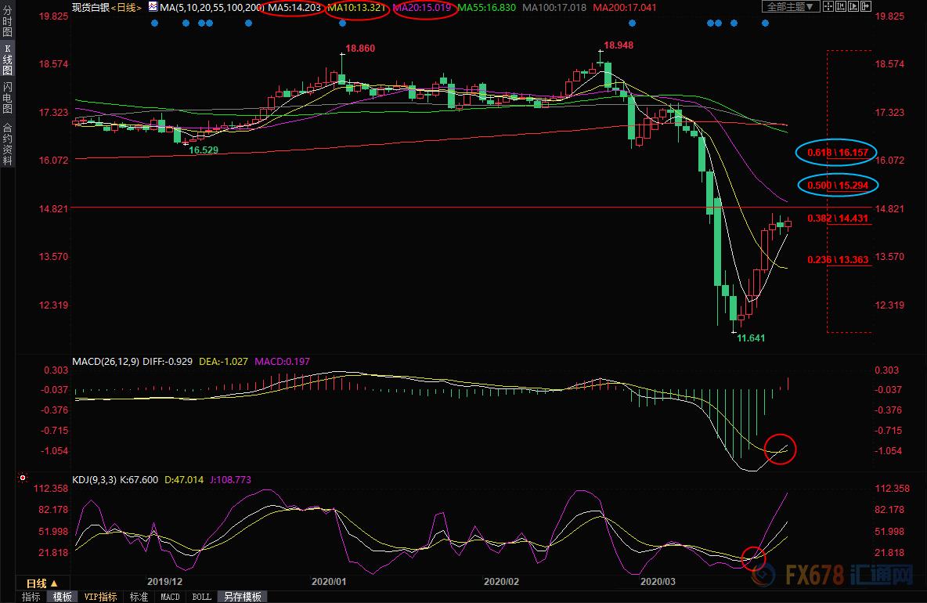Click the export chart icon
Image resolution: width=927 pixels, height=603 pixels.
[865, 6]
